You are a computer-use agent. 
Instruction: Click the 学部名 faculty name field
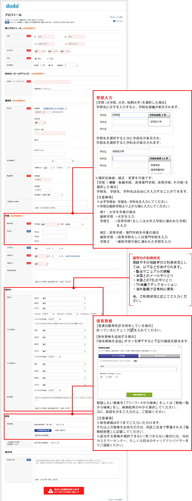point(54,237)
